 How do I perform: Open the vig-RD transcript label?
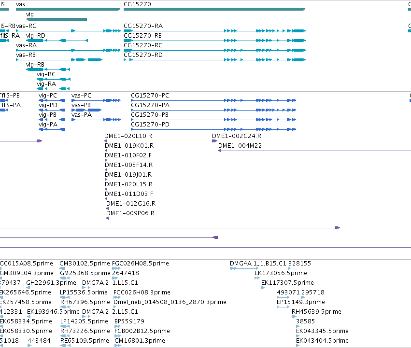tap(36, 36)
